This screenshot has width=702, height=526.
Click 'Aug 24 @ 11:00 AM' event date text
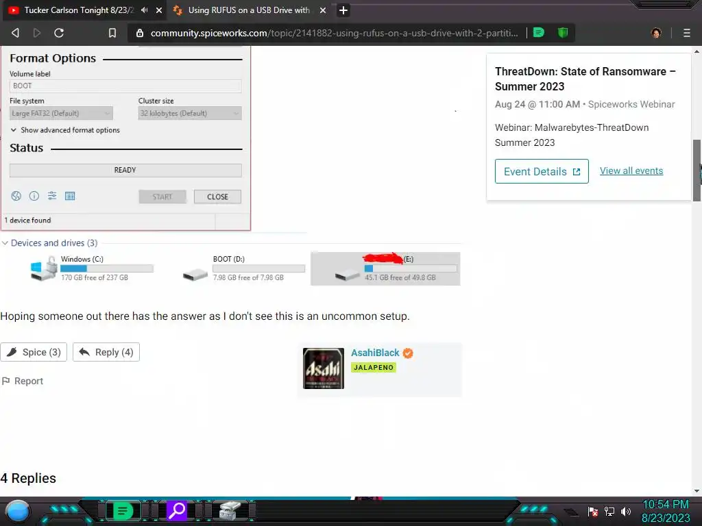tap(537, 104)
